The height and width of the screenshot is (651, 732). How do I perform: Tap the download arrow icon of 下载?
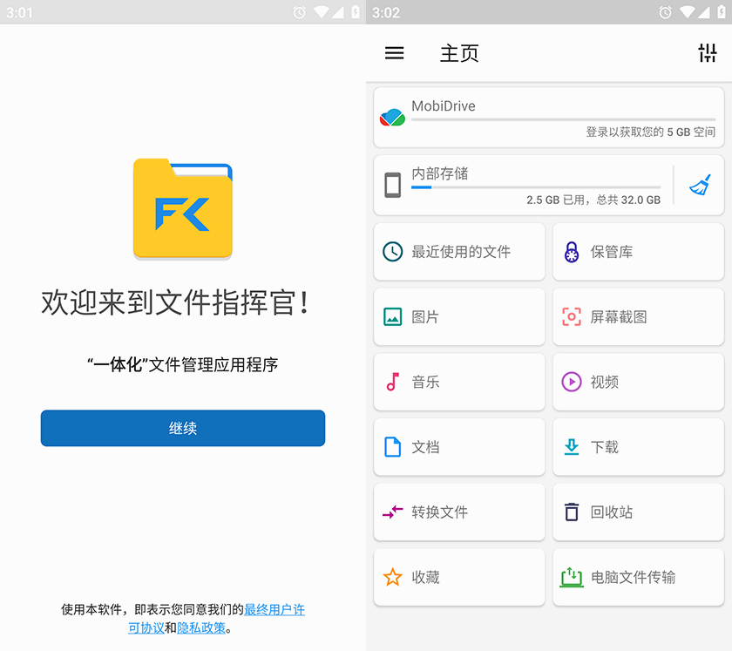point(572,447)
